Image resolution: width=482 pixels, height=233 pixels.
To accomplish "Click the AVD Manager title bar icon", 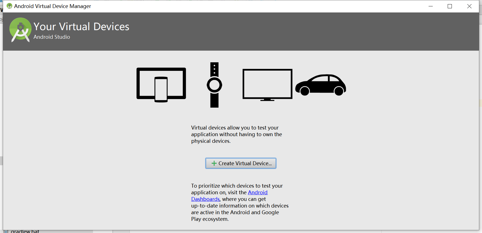I will pos(9,6).
